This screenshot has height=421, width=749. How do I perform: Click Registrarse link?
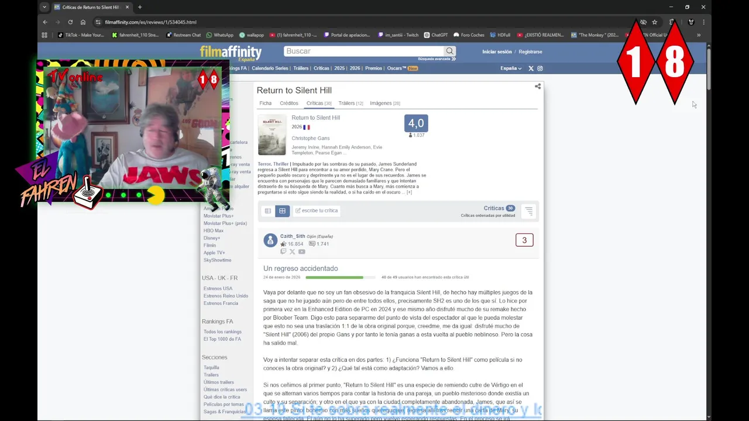click(530, 51)
